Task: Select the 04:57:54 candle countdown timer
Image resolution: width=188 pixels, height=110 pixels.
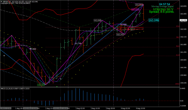Action: coord(165,4)
